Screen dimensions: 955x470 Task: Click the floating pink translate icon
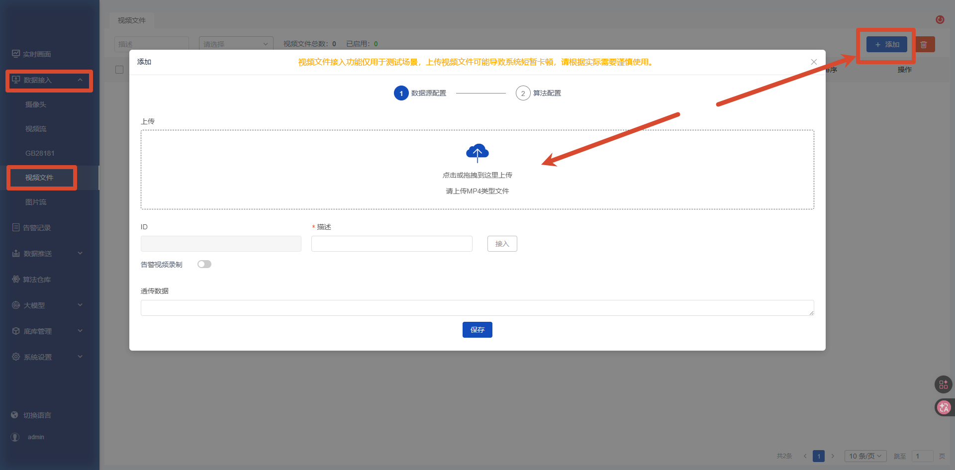click(x=944, y=408)
